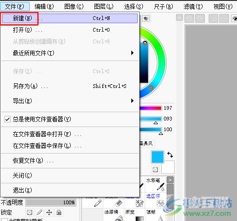The width and height of the screenshot is (237, 221).
Task: Open the 滤镜(T) menu
Action: [193, 7]
